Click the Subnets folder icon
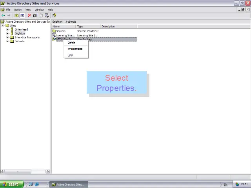 12,41
